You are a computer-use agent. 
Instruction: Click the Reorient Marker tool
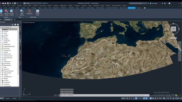(7, 12)
